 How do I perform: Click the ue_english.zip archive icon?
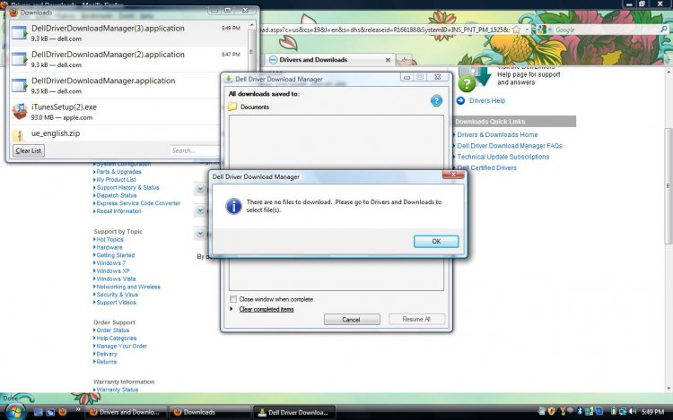coord(19,135)
